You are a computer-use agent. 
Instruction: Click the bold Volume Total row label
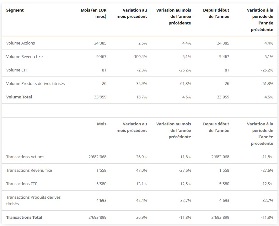(x=19, y=97)
